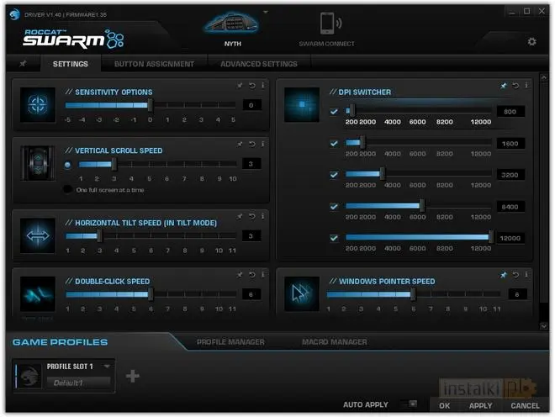
Task: Switch to the Button Assignment tab
Action: [154, 64]
